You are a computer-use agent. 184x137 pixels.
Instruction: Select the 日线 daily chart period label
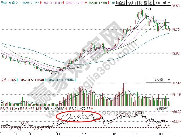[x=4, y=3]
